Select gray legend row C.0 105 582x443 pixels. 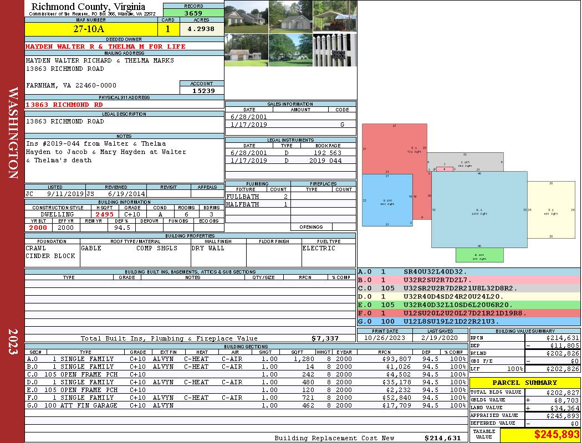(x=468, y=288)
